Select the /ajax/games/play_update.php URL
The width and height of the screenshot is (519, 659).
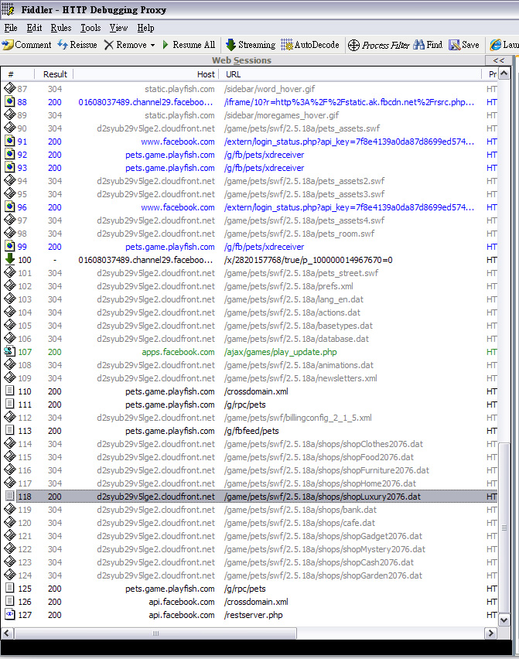click(280, 352)
